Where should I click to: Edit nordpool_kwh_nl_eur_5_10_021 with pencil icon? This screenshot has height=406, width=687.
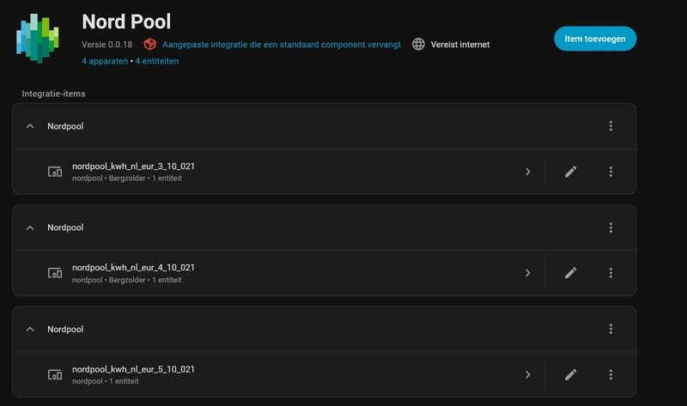click(570, 374)
